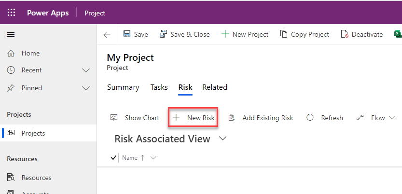Open Resources in the left navigation

pos(36,178)
